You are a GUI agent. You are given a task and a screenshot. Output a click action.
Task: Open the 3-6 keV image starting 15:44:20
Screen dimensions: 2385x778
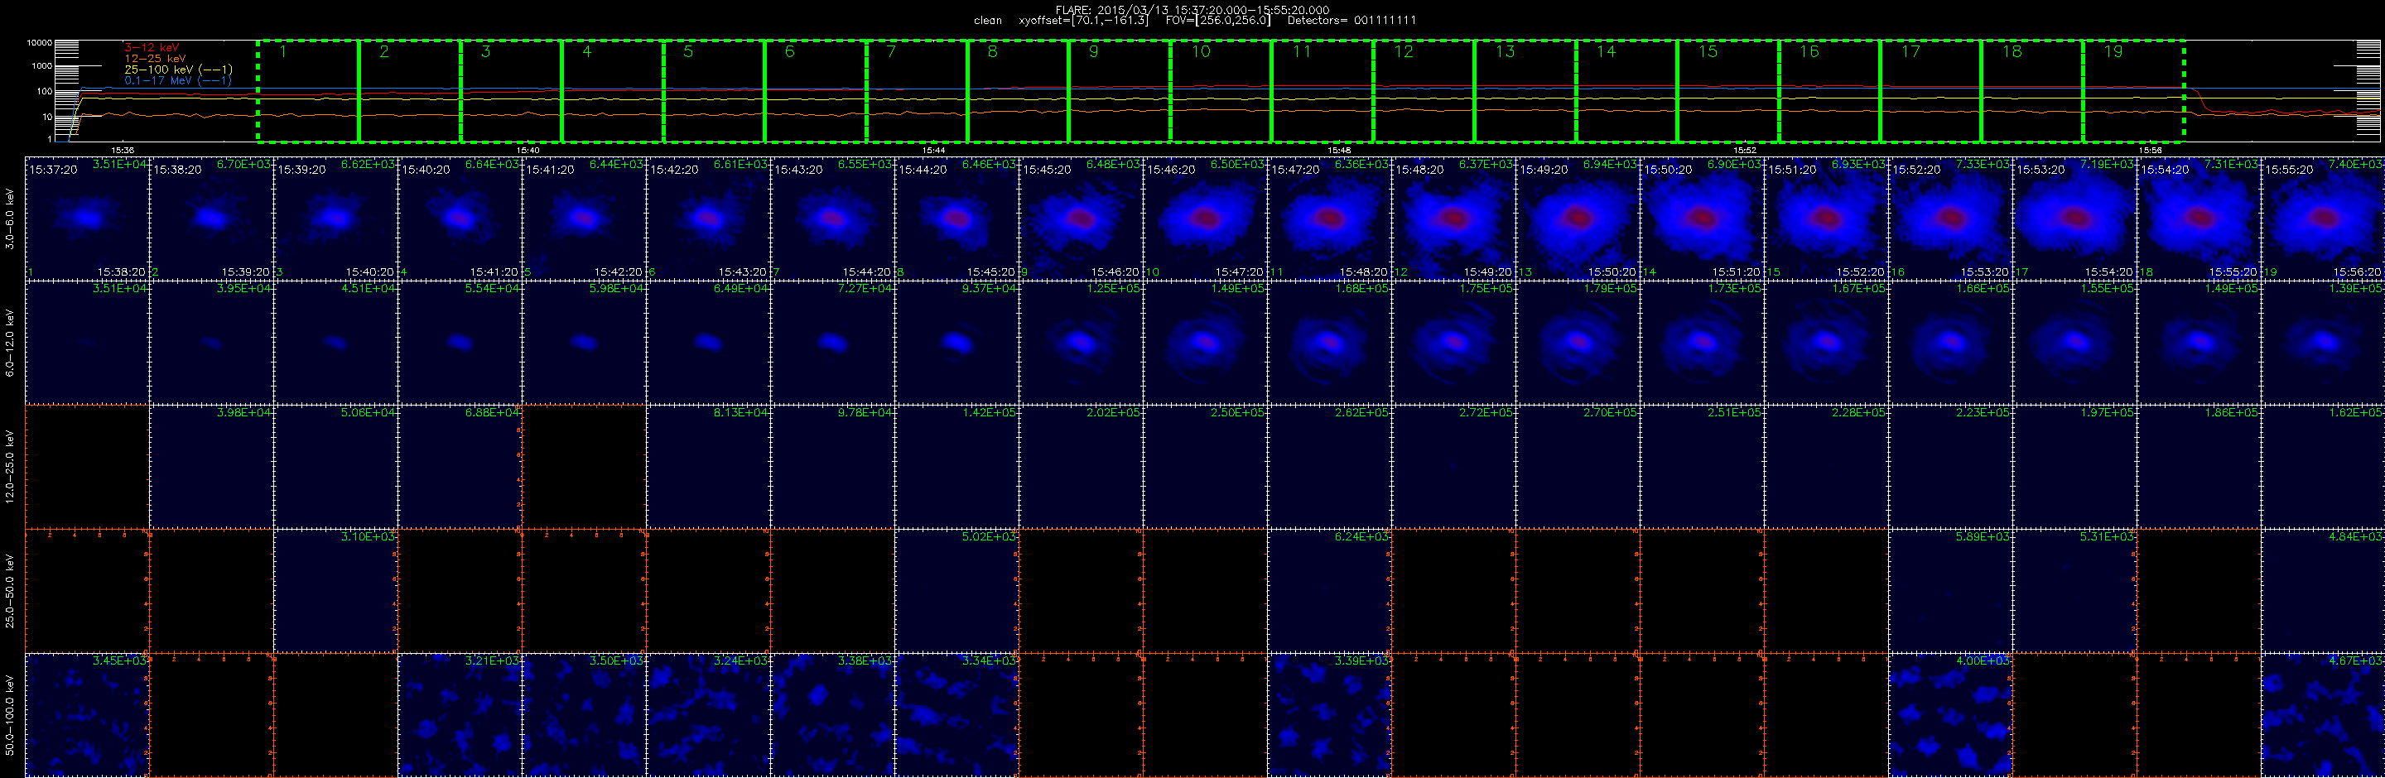click(956, 219)
